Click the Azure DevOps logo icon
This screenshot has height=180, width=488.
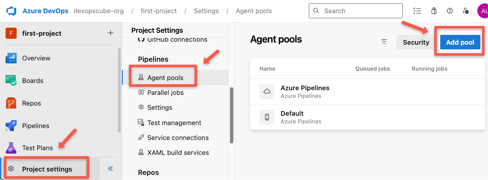point(11,11)
